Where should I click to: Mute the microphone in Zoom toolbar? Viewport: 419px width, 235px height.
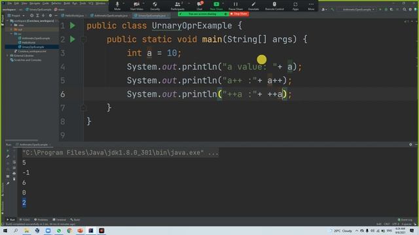(117, 6)
